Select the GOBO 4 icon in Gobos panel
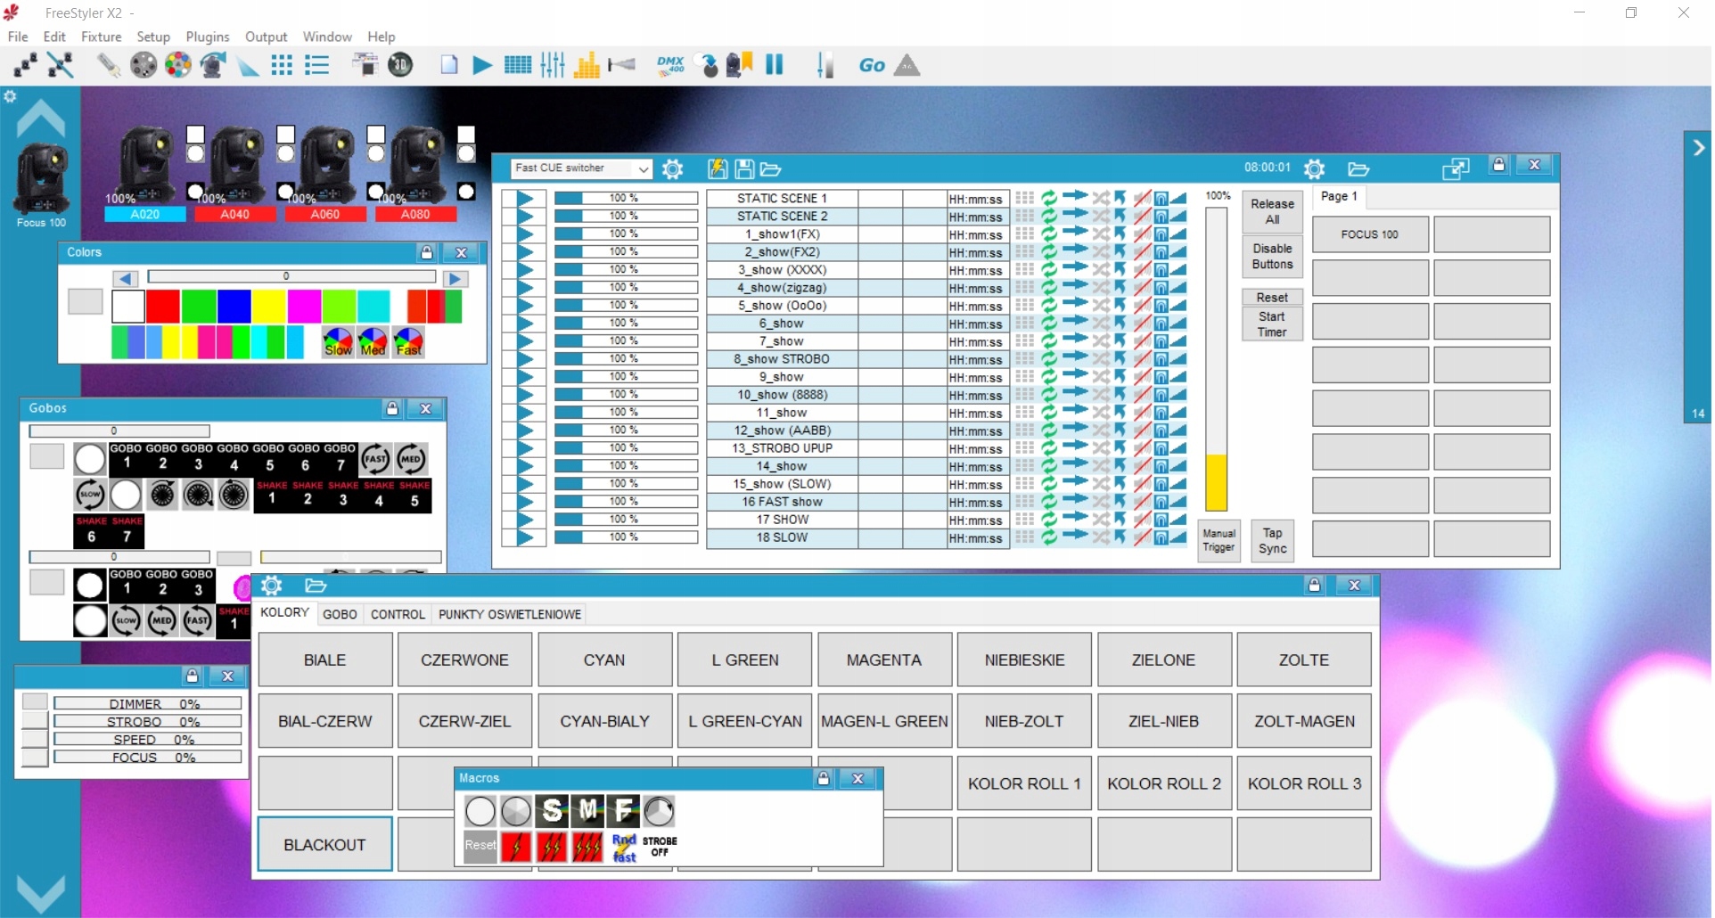The height and width of the screenshot is (918, 1715). (x=234, y=459)
